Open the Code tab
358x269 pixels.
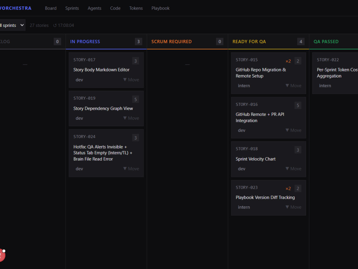[x=115, y=8]
